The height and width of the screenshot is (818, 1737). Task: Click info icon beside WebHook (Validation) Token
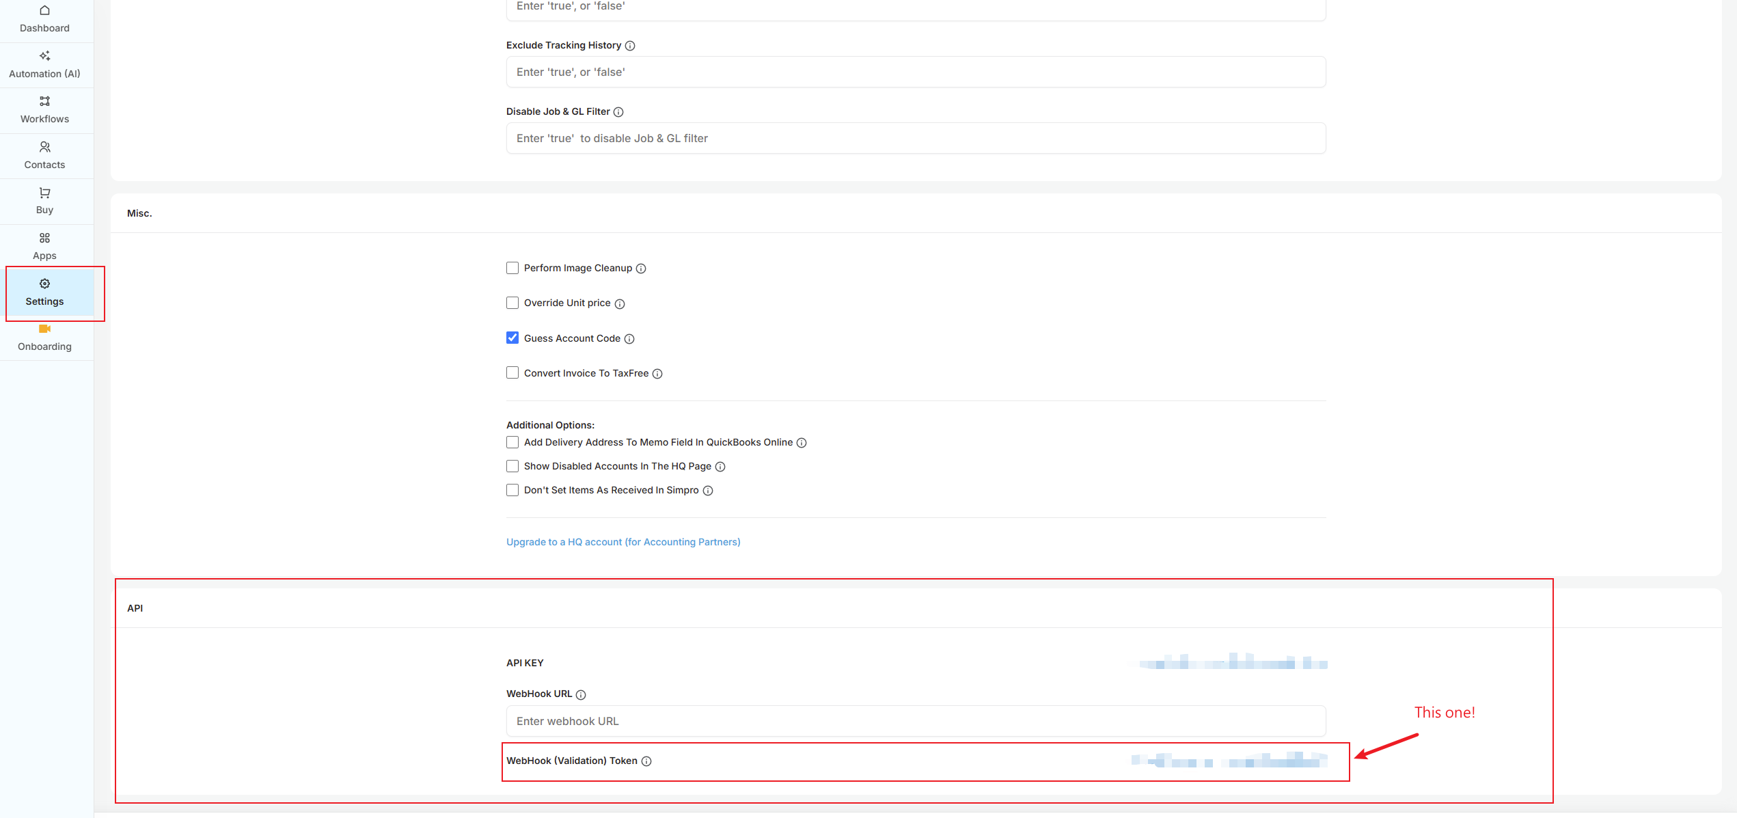646,761
